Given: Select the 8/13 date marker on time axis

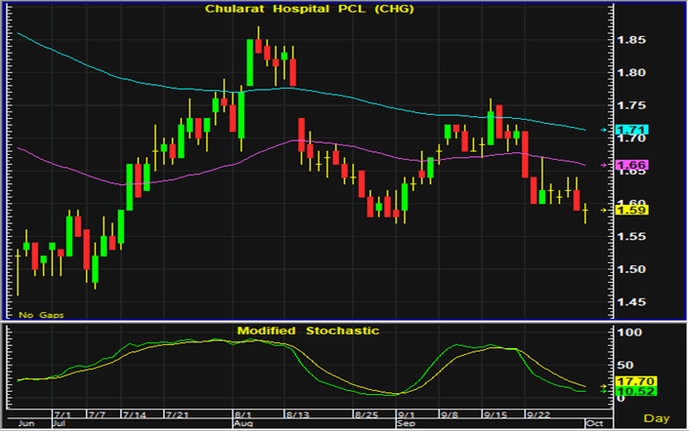Looking at the screenshot, I should point(294,415).
